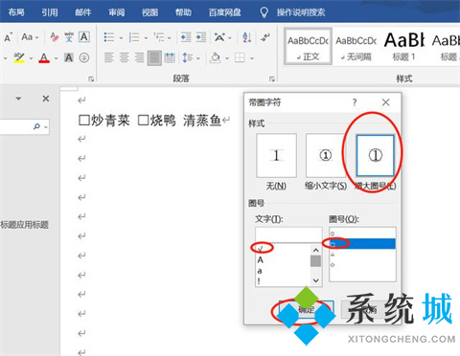460x356 pixels.
Task: Apply the 无间隔 style
Action: (x=356, y=47)
